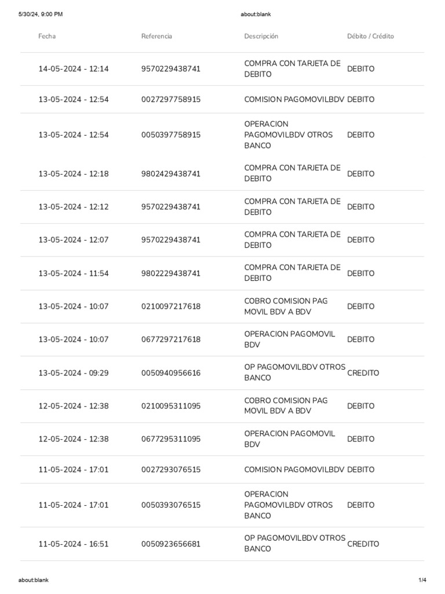
Task: Click the date 13-05-2024 - 09:29
Action: [74, 373]
